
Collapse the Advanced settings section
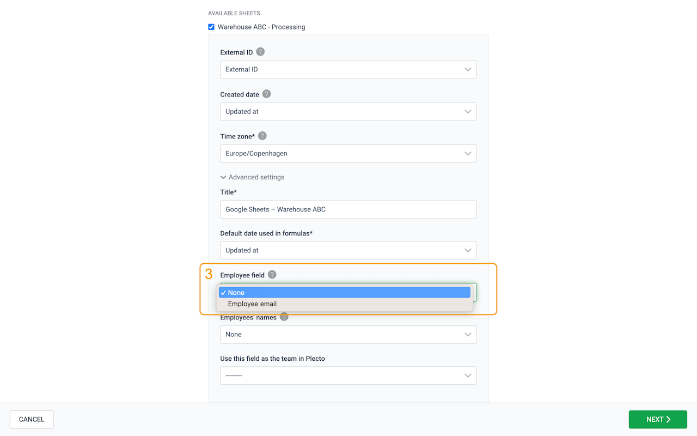click(x=252, y=177)
